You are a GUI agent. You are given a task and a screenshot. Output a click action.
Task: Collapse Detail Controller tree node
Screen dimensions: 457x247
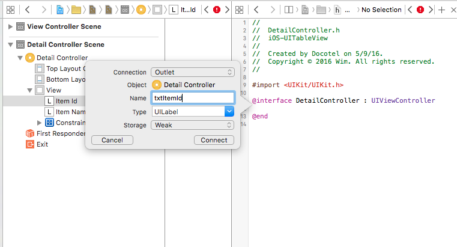pyautogui.click(x=20, y=58)
